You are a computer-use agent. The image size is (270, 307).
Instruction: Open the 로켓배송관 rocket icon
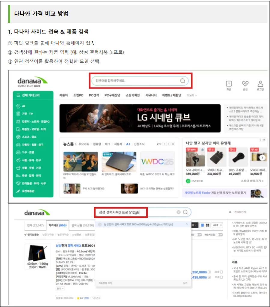pyautogui.click(x=18, y=191)
